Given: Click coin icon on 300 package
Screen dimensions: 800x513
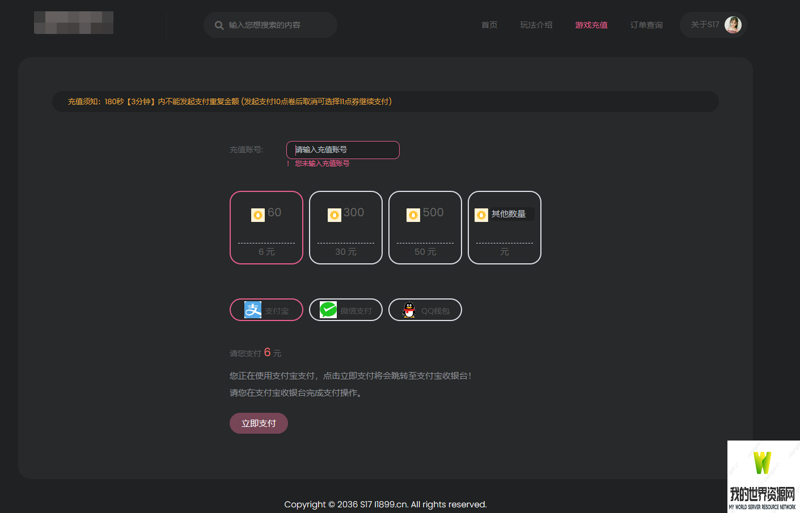Looking at the screenshot, I should click(335, 215).
